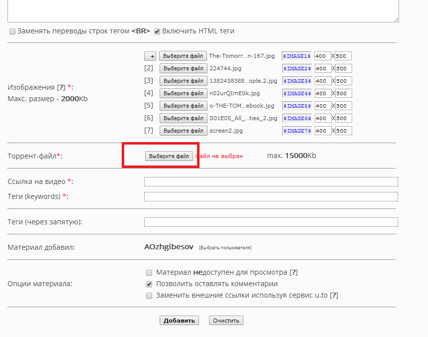This screenshot has width=428, height=337.
Task: Choose file button for image row [3]
Action: click(184, 81)
